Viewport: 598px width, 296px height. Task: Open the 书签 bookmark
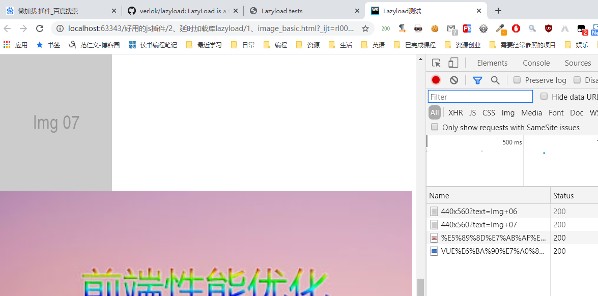(48, 45)
